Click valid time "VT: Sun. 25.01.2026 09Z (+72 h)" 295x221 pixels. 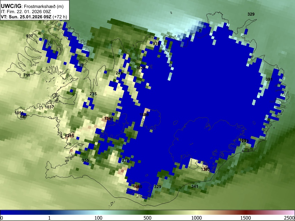(x=34, y=17)
